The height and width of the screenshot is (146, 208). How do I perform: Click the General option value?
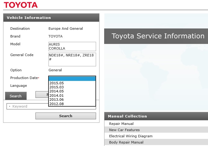pyautogui.click(x=55, y=70)
